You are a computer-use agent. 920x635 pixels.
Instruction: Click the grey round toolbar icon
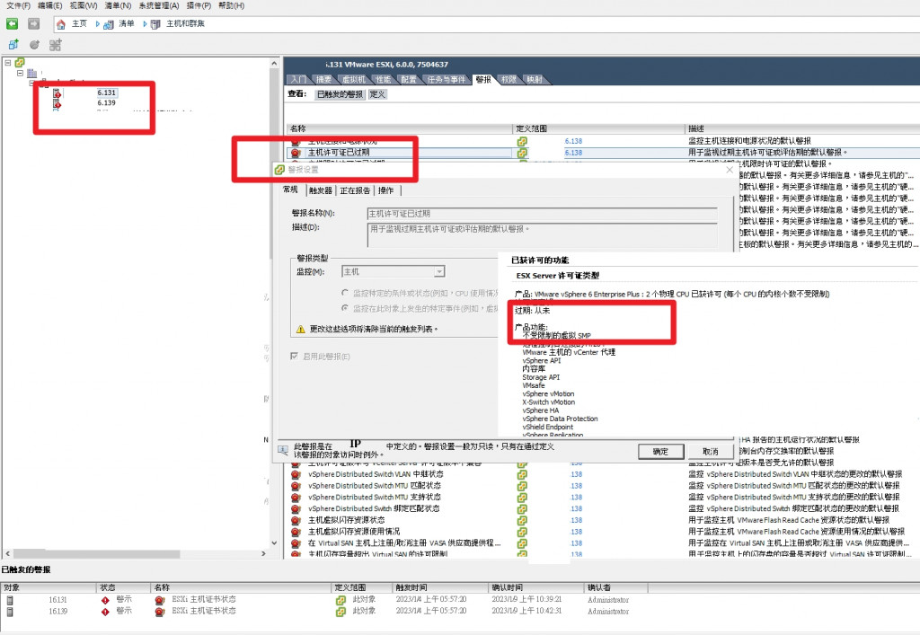34,45
